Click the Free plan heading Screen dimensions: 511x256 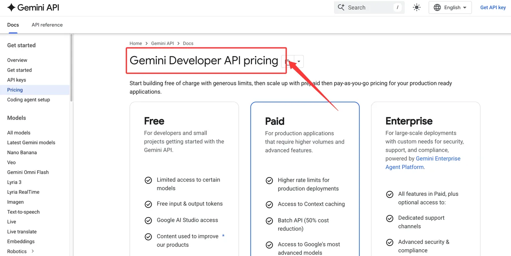pyautogui.click(x=154, y=121)
